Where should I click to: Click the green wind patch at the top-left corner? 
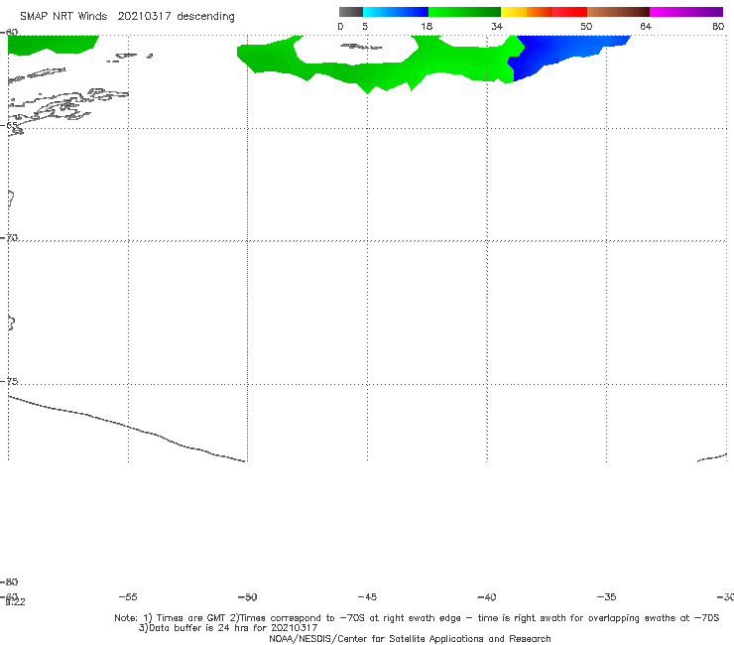(x=52, y=44)
